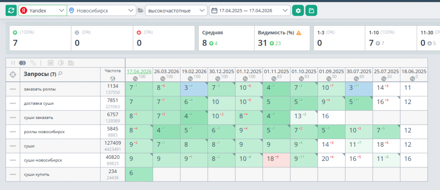Select the Видимость (%) card

click(282, 38)
